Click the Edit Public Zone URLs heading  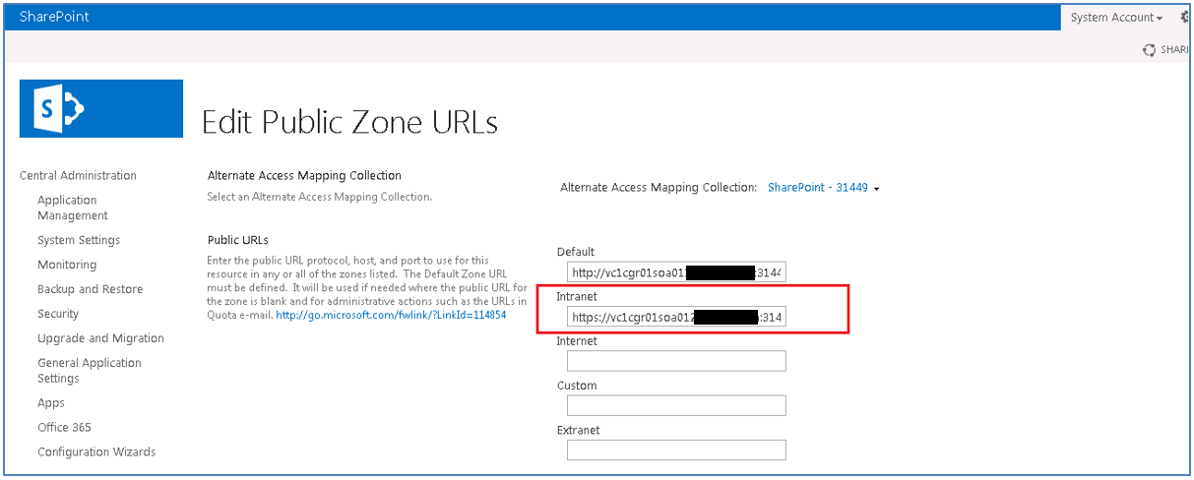click(x=349, y=122)
